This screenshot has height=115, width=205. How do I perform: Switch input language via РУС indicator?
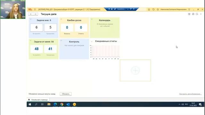click(x=186, y=104)
